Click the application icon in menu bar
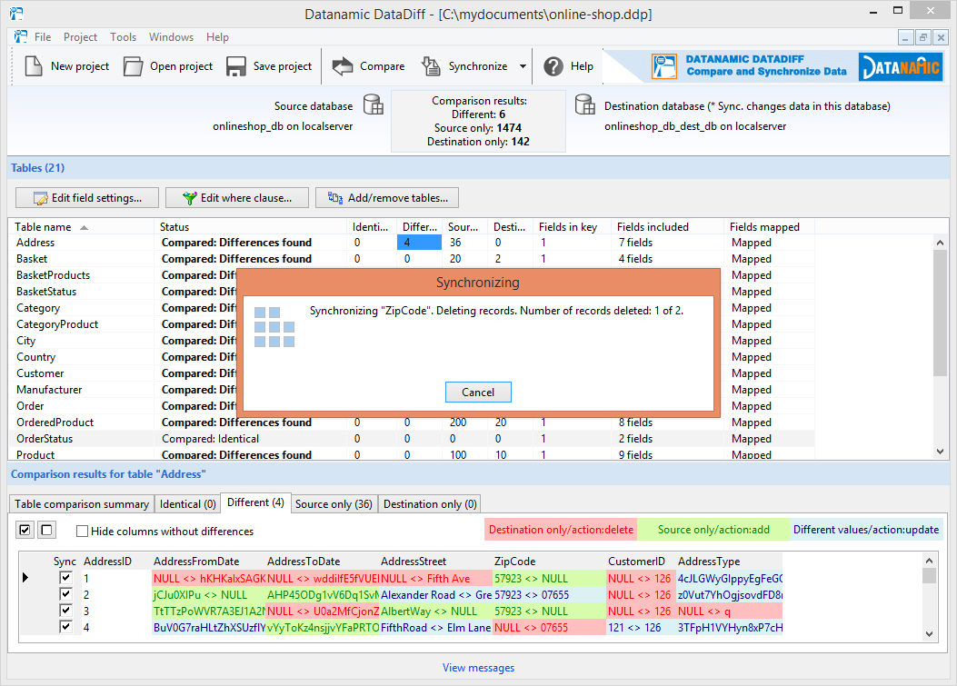Image resolution: width=957 pixels, height=686 pixels. tap(21, 36)
